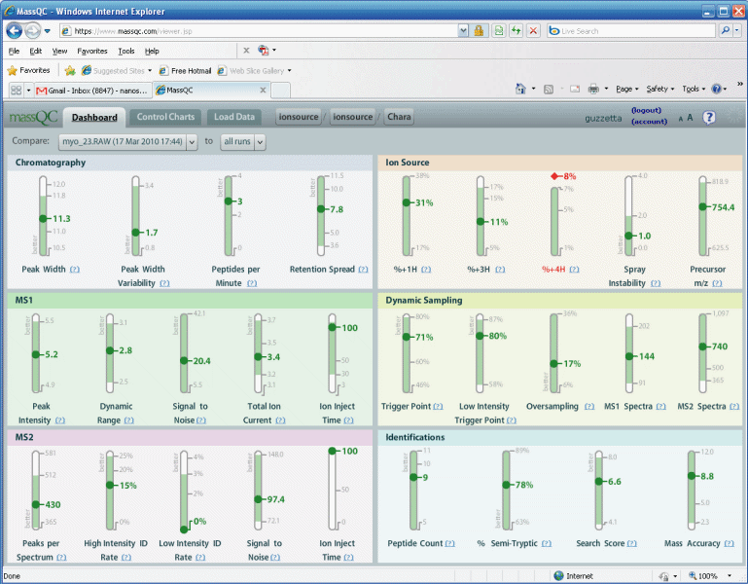Click the address bar URL field
Screen dimensions: 748x584
point(259,31)
